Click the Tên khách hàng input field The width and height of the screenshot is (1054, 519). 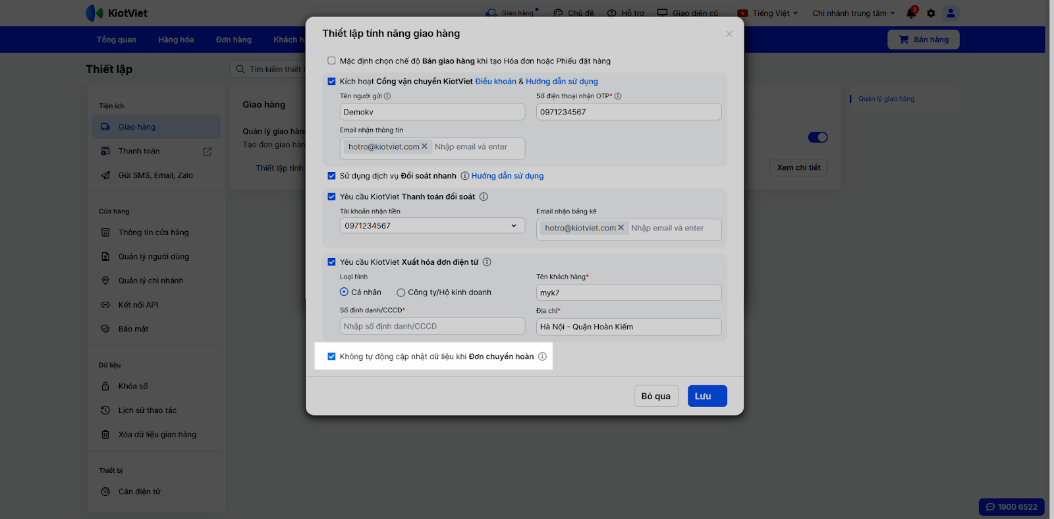click(629, 292)
